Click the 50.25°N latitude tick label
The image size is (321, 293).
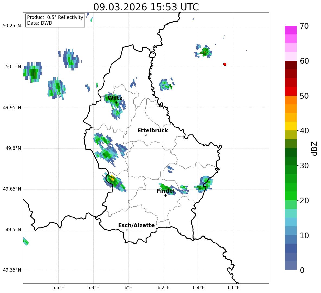point(12,26)
